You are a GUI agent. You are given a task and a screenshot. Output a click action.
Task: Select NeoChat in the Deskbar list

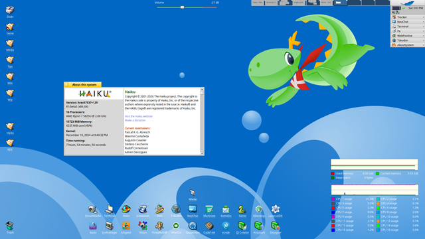point(408,22)
